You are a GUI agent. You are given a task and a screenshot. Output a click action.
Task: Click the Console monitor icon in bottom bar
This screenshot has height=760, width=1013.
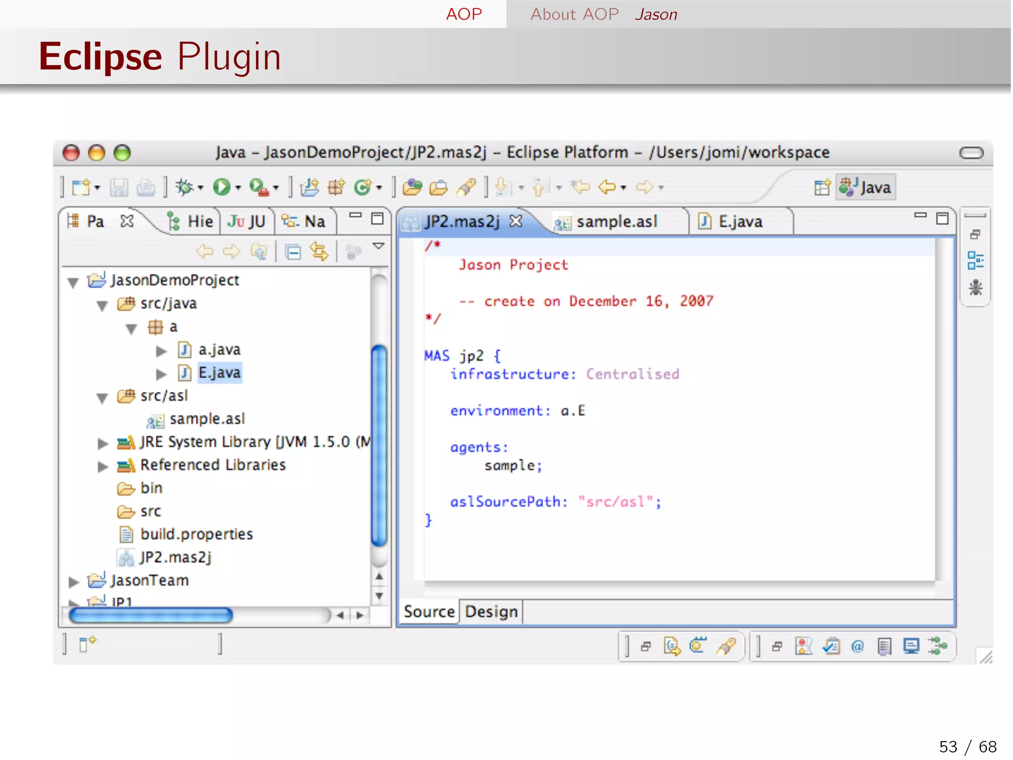(x=911, y=646)
